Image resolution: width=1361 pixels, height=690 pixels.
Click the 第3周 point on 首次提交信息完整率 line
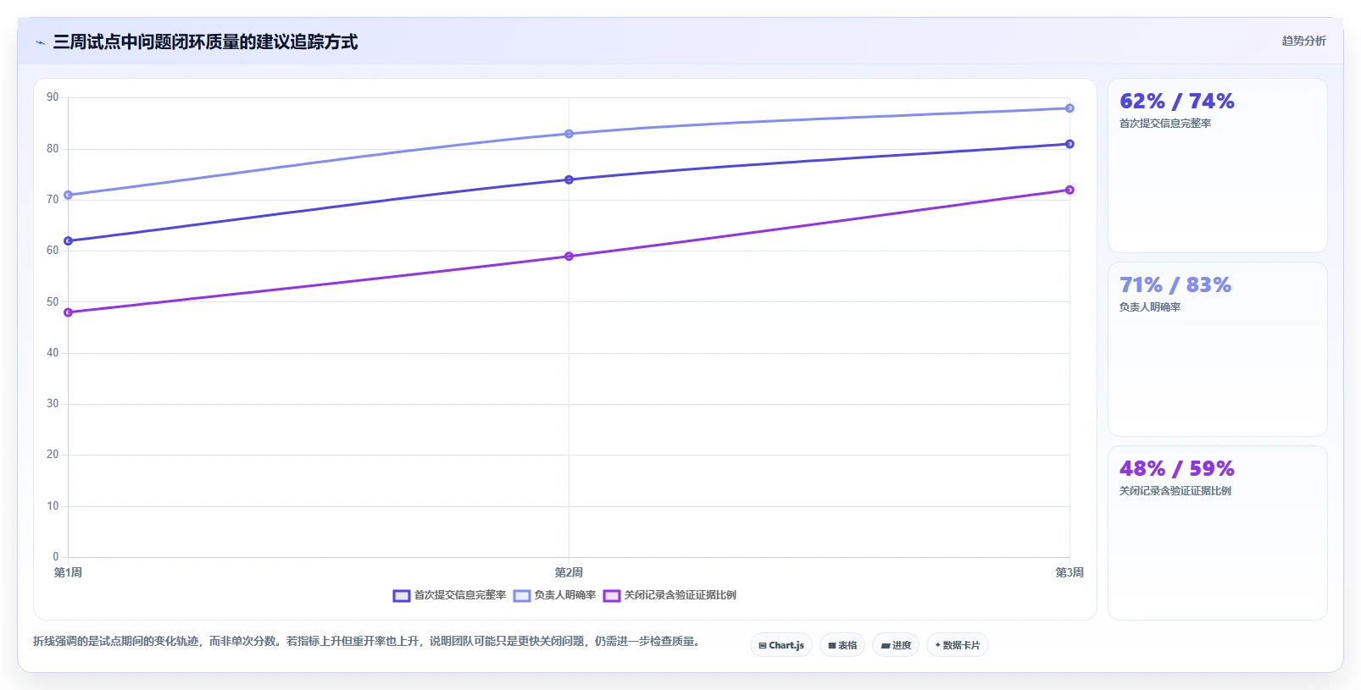(1069, 144)
